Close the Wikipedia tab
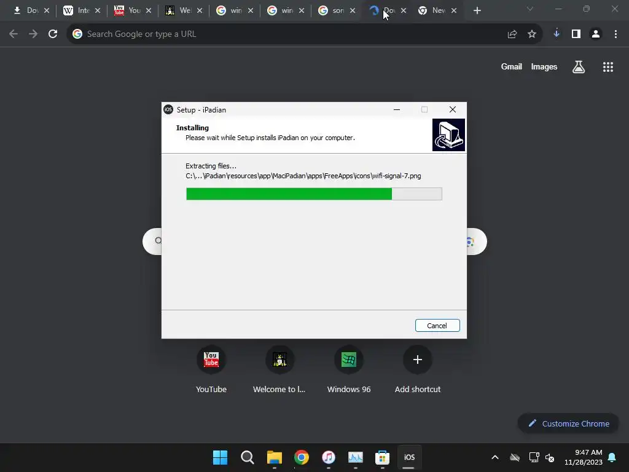This screenshot has height=472, width=629. [98, 11]
